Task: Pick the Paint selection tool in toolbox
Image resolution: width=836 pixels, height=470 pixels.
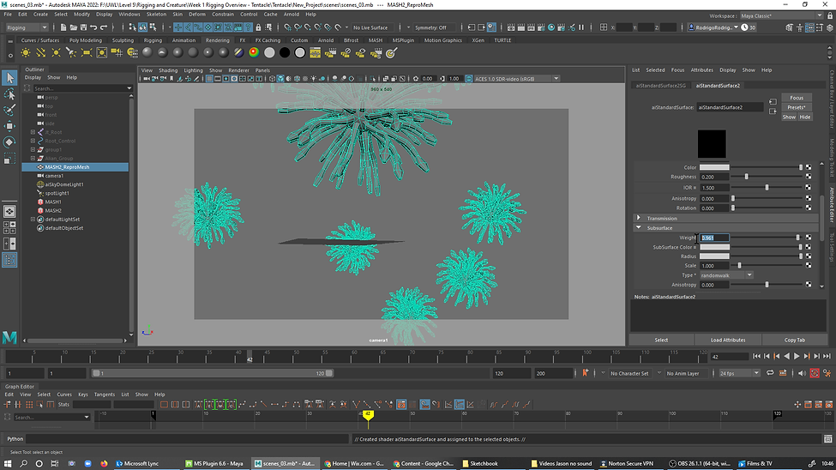Action: tap(9, 110)
